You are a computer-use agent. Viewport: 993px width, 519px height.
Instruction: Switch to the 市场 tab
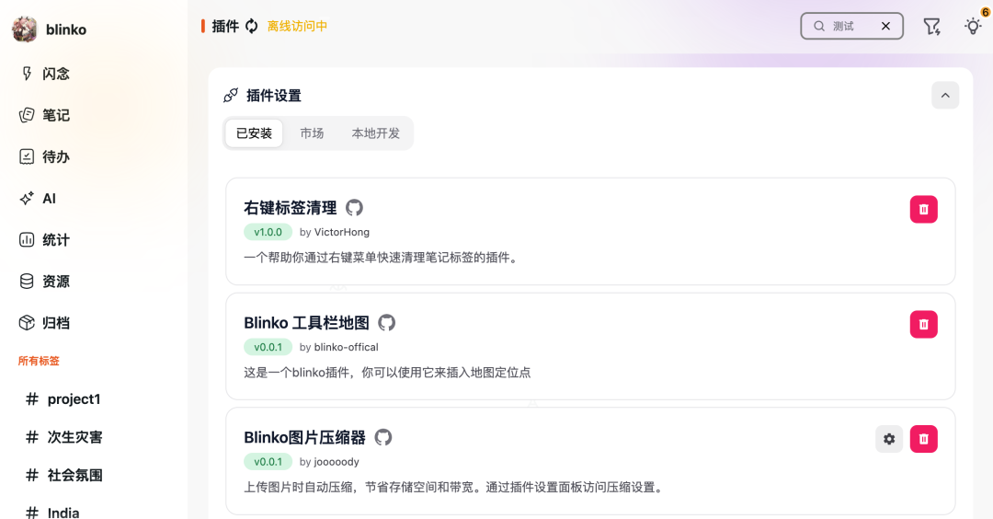[x=312, y=133]
